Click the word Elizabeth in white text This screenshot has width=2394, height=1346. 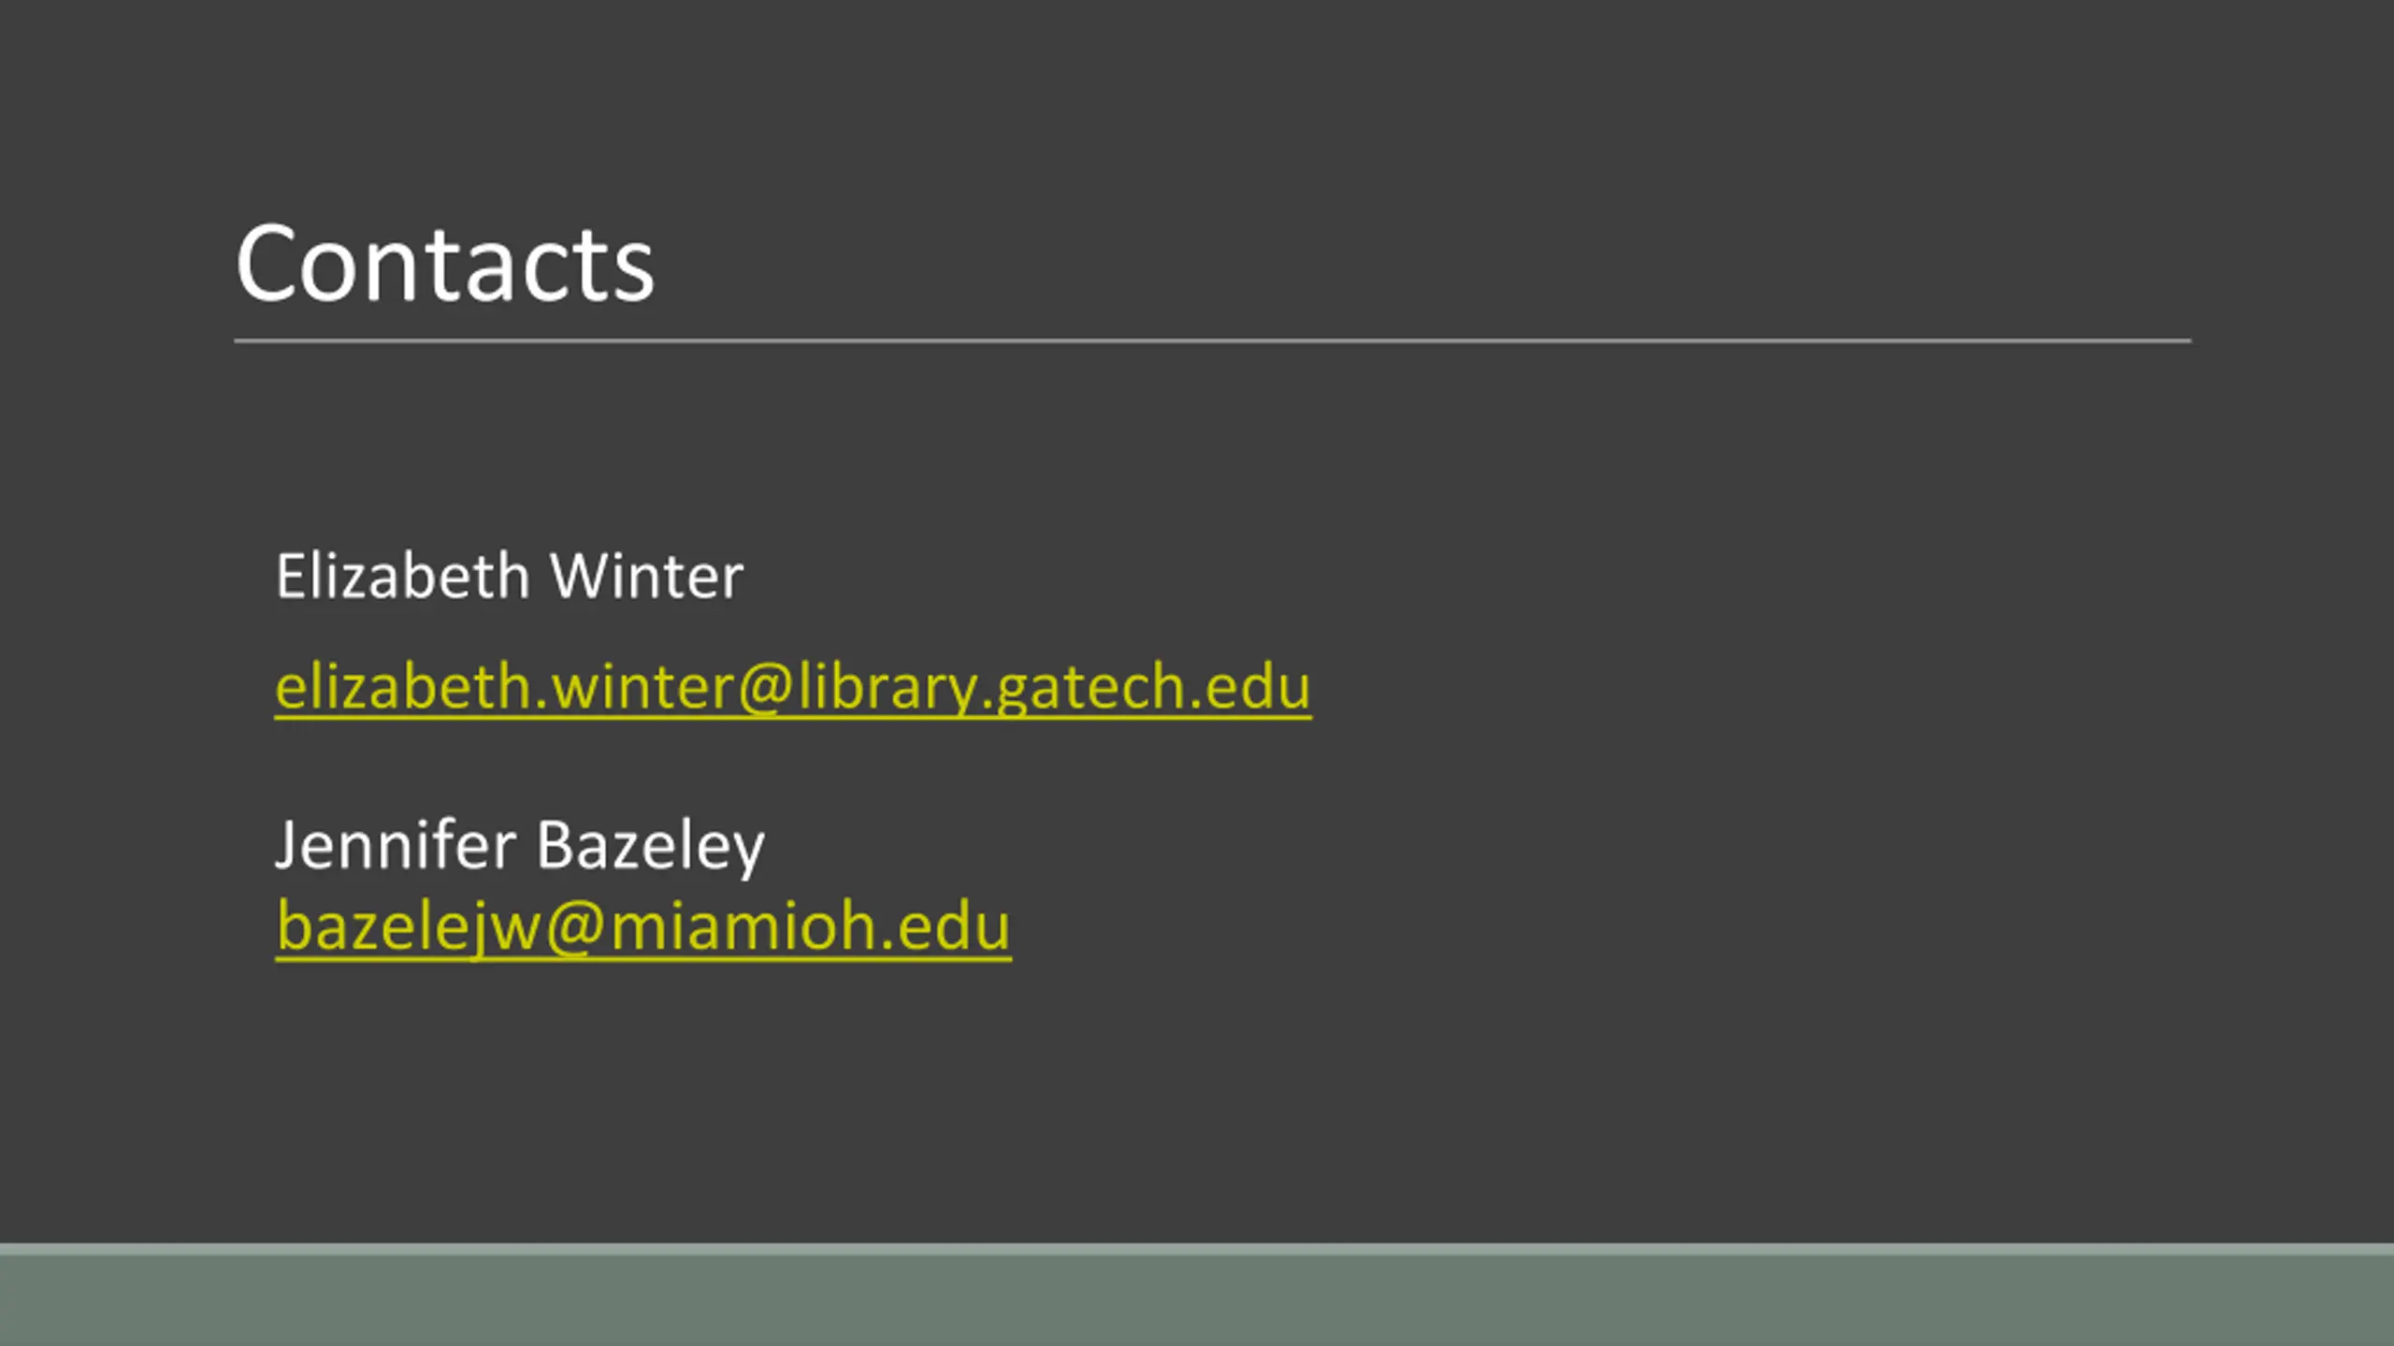pos(403,576)
